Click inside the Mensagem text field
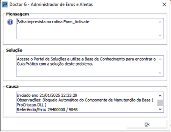The image size is (171, 132). click(x=90, y=29)
